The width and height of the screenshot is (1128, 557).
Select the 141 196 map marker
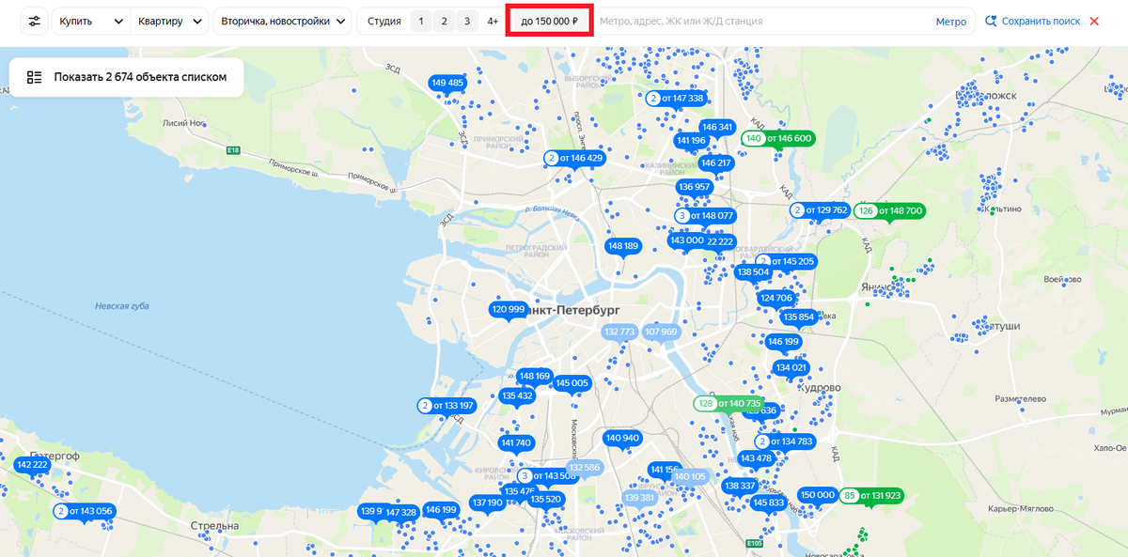[691, 141]
